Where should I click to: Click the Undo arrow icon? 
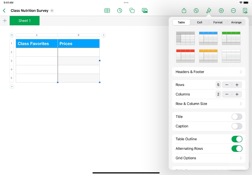(196, 10)
